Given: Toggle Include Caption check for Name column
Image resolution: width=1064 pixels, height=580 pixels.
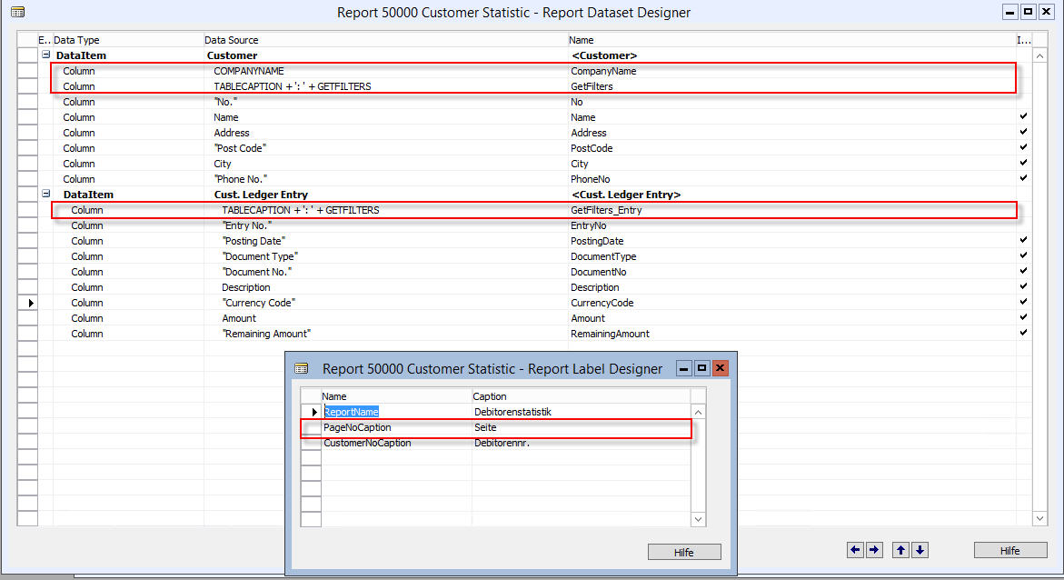Looking at the screenshot, I should [1023, 116].
